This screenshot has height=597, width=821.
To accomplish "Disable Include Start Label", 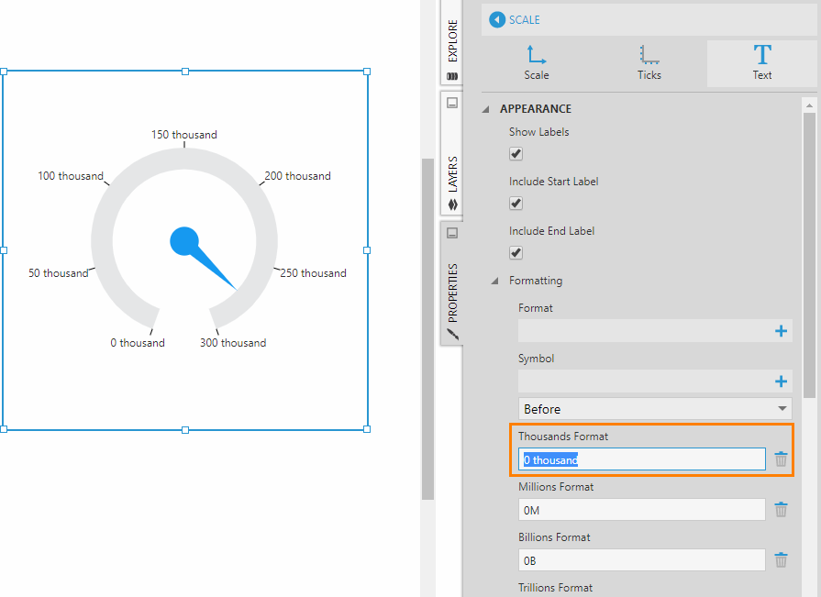I will (516, 203).
